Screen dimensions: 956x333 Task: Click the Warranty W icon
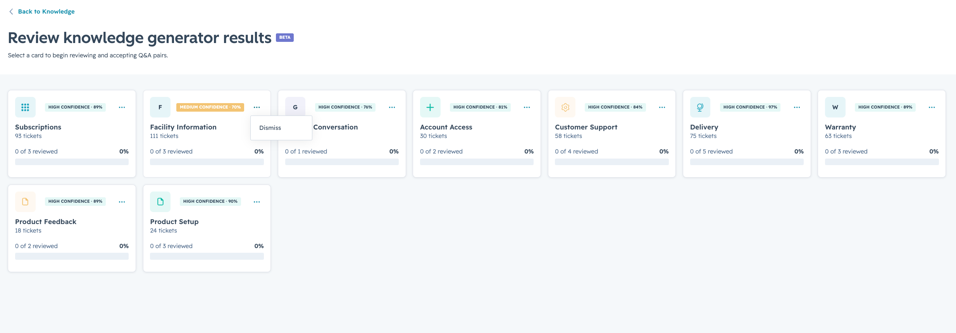835,107
